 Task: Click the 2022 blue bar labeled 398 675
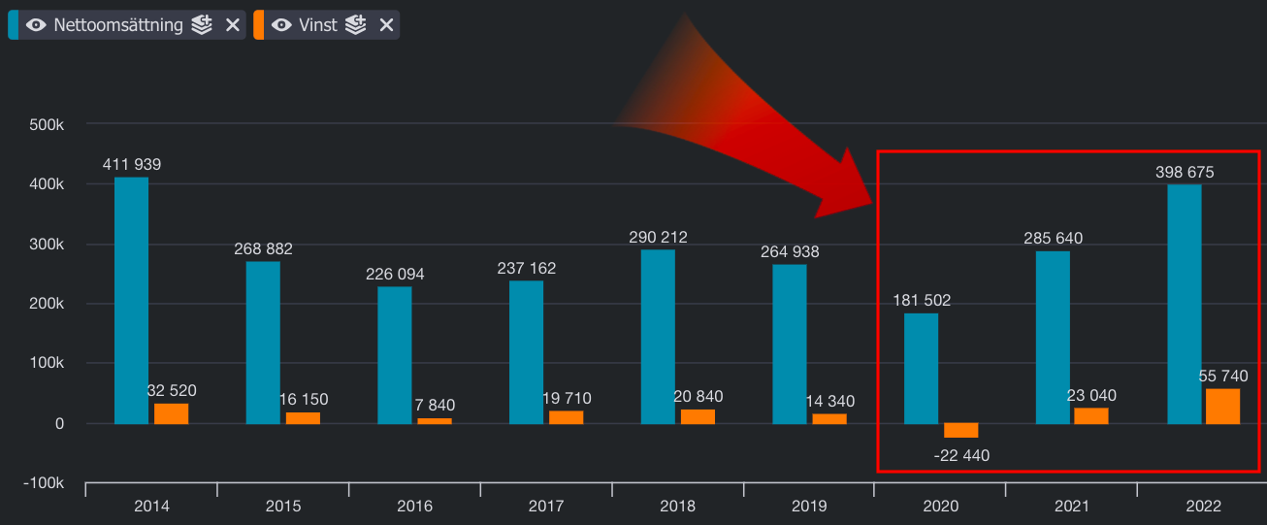[1184, 304]
